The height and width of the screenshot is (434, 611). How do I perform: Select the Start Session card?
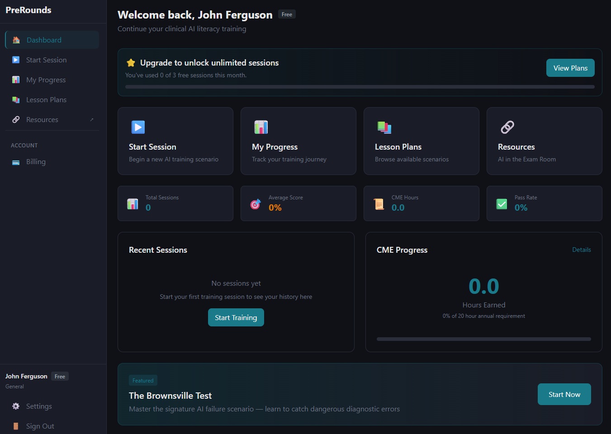[x=175, y=141]
